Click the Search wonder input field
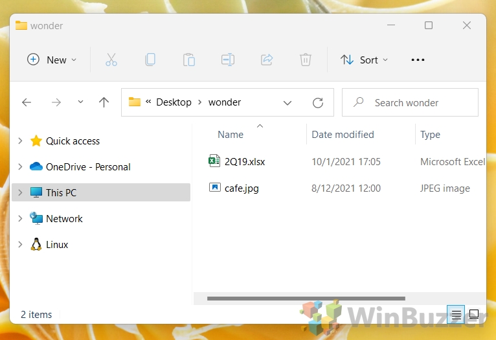 pos(410,102)
